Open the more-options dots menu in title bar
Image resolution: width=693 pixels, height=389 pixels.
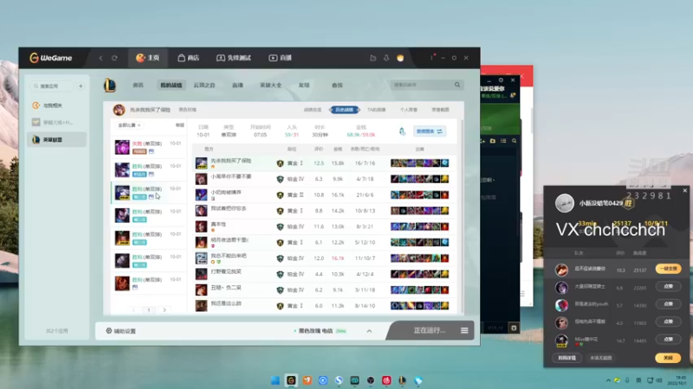point(431,58)
